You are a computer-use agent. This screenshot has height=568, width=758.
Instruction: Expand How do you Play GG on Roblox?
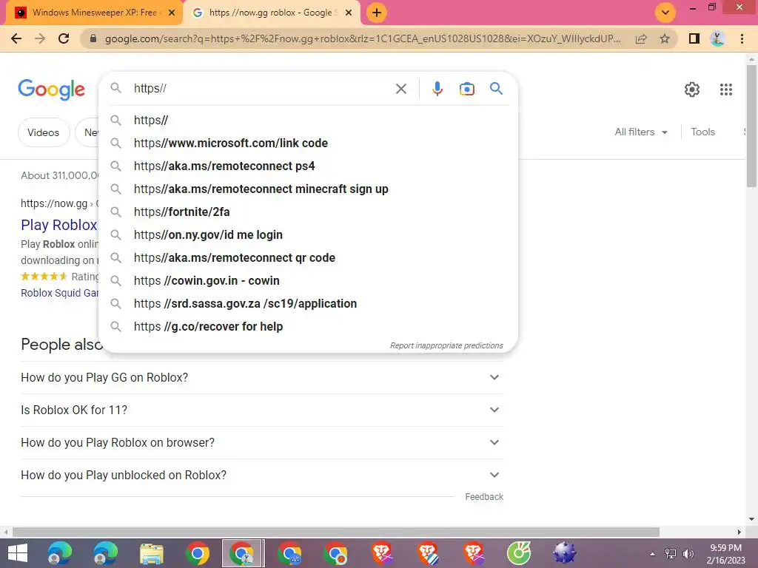click(x=261, y=378)
